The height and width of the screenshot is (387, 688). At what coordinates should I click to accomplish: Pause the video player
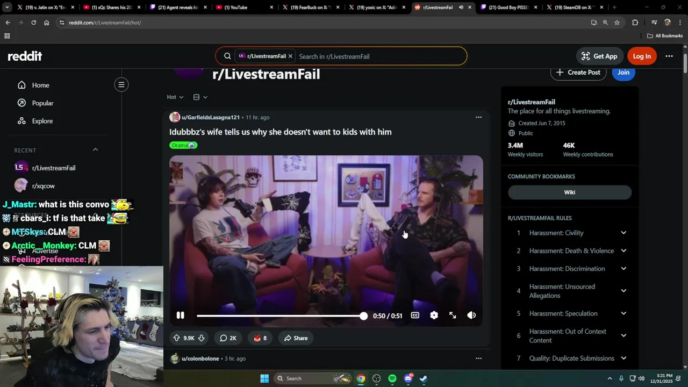pos(180,316)
